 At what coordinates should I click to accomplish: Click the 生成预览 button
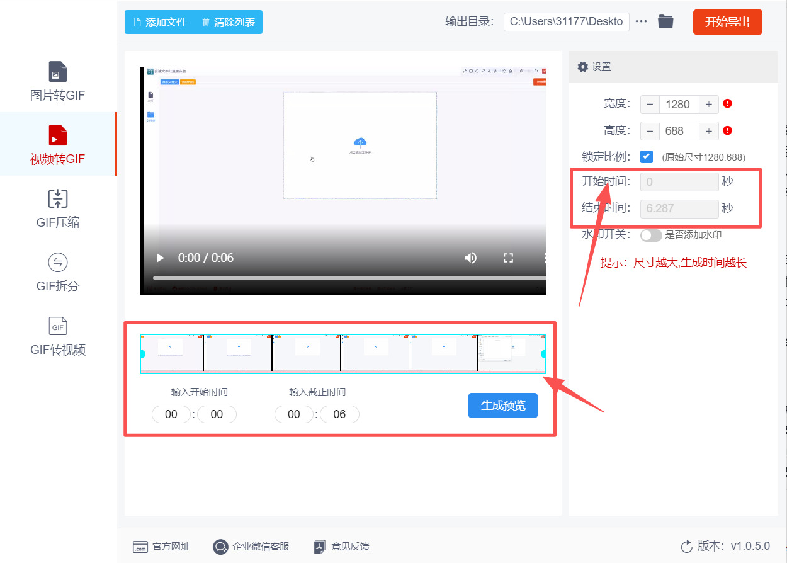[x=503, y=406]
